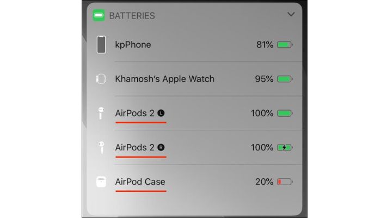Click the left AirPod's full battery icon
The width and height of the screenshot is (381, 218).
[285, 113]
